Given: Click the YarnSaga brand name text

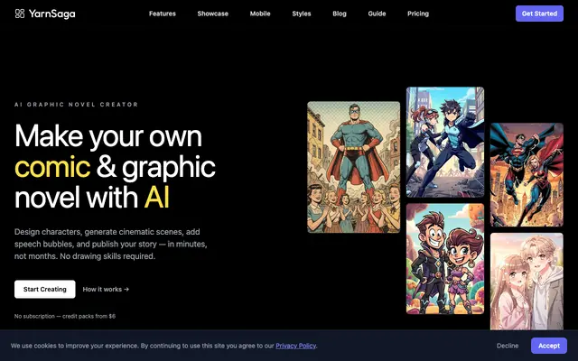Looking at the screenshot, I should [x=52, y=14].
